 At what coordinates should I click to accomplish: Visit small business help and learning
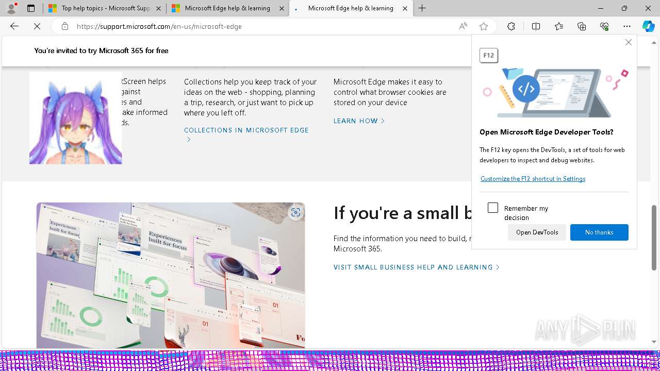coord(417,267)
